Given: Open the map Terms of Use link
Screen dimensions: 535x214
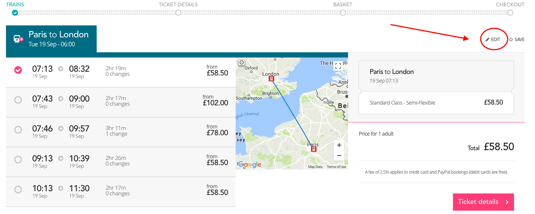Looking at the screenshot, I should click(336, 167).
